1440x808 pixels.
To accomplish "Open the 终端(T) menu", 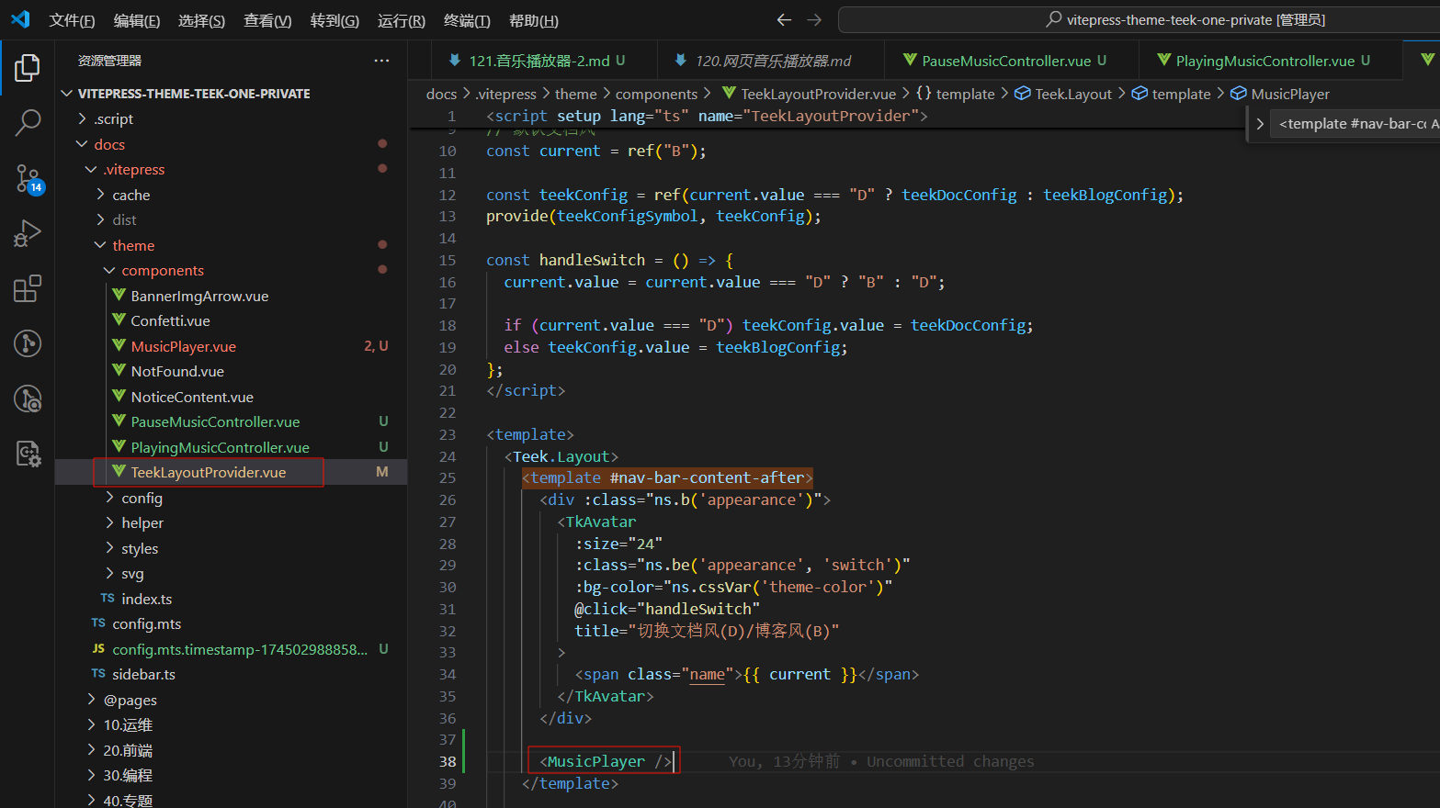I will click(x=467, y=20).
